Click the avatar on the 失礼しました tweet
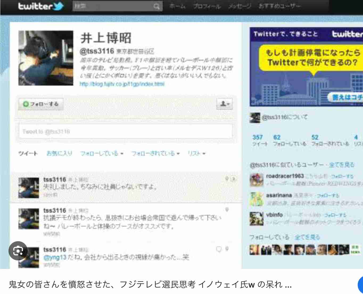The image size is (363, 294). 29,188
